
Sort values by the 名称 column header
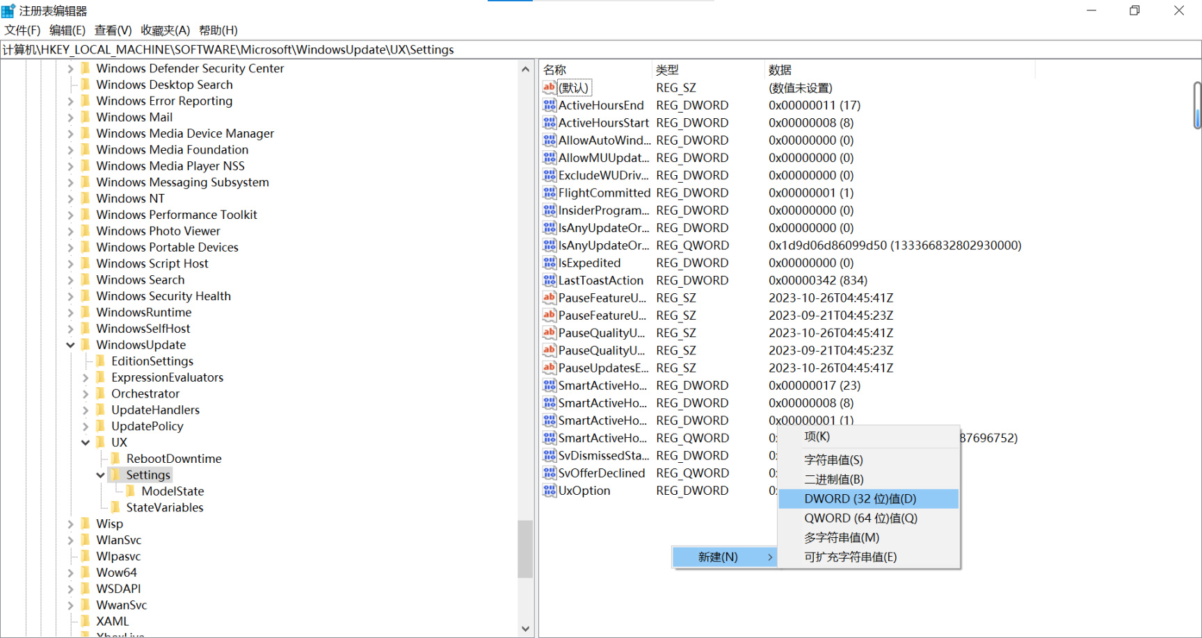click(x=596, y=69)
